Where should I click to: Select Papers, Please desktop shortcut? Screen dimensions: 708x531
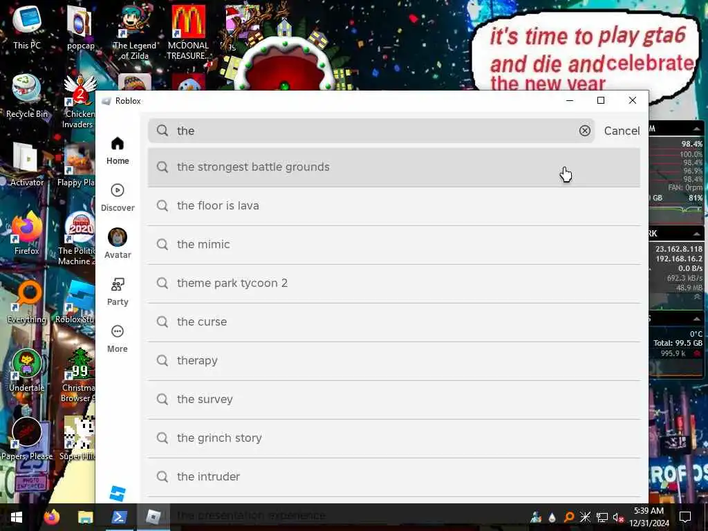[x=27, y=438]
